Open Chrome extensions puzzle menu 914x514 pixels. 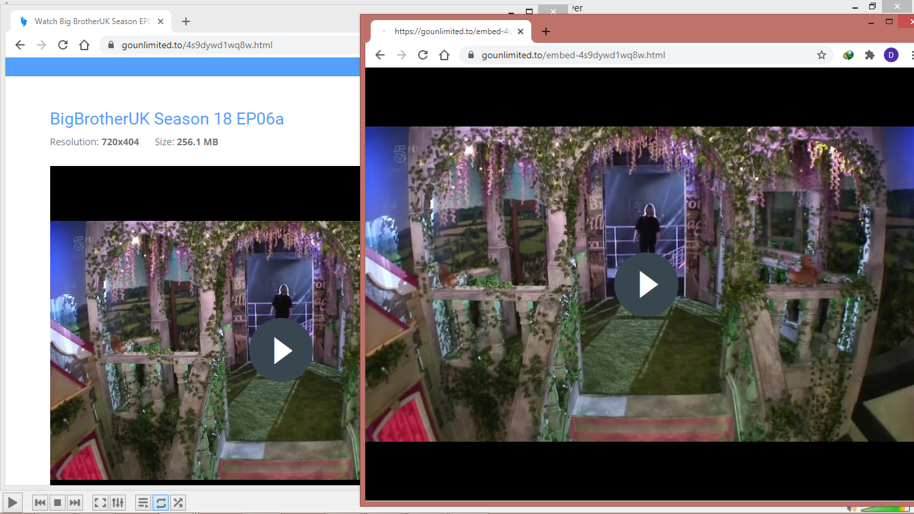tap(870, 55)
